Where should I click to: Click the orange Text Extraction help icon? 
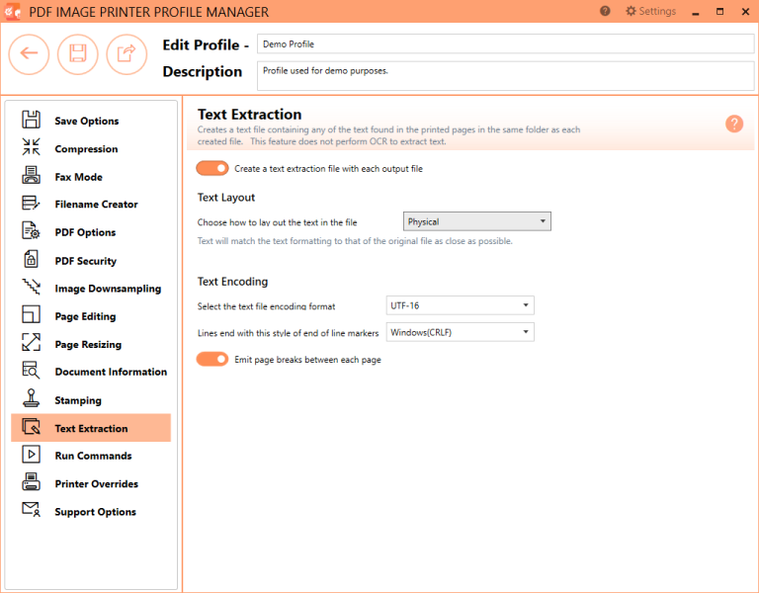[734, 124]
